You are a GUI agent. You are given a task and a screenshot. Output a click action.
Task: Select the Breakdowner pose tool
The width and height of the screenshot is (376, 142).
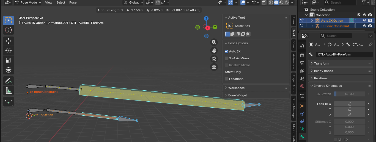[x=9, y=101]
